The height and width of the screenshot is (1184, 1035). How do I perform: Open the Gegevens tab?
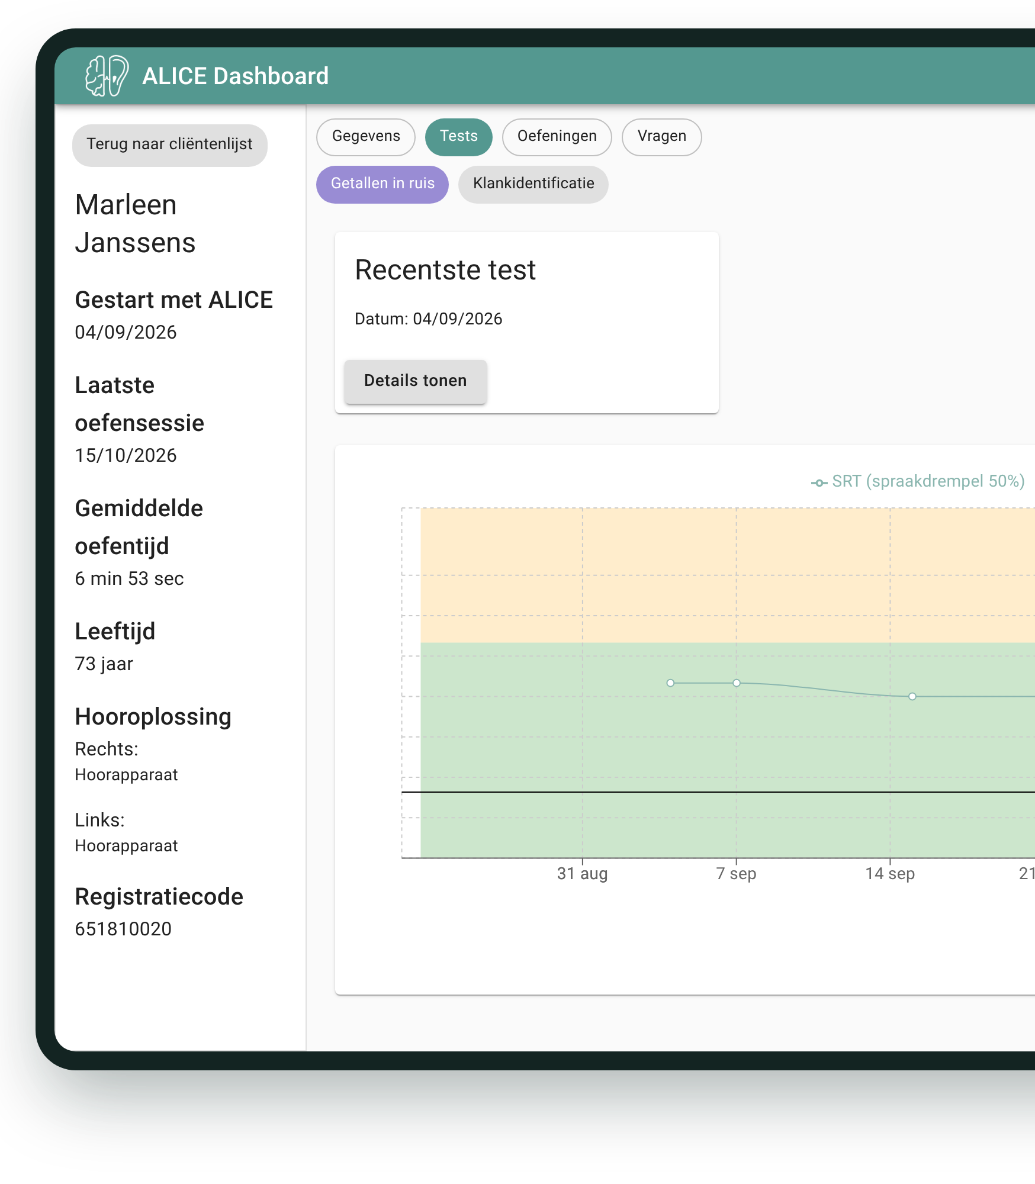point(366,137)
